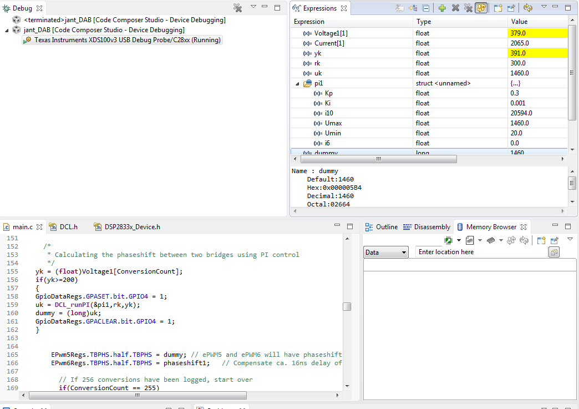This screenshot has height=409, width=579.
Task: Click the Value column header
Action: tap(537, 22)
